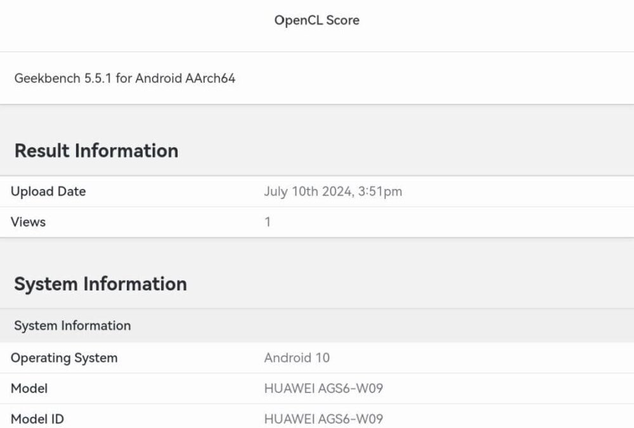Click the Result Information heading
The image size is (634, 428).
tap(96, 151)
